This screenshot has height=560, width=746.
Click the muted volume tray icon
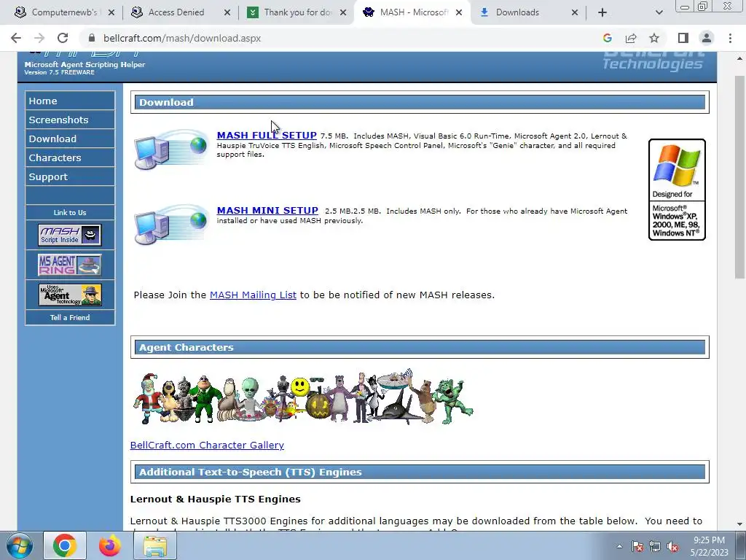coord(672,546)
